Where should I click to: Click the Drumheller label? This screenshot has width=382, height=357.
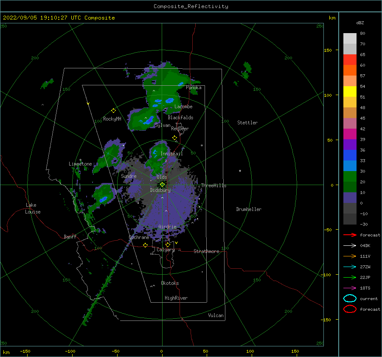[249, 209]
